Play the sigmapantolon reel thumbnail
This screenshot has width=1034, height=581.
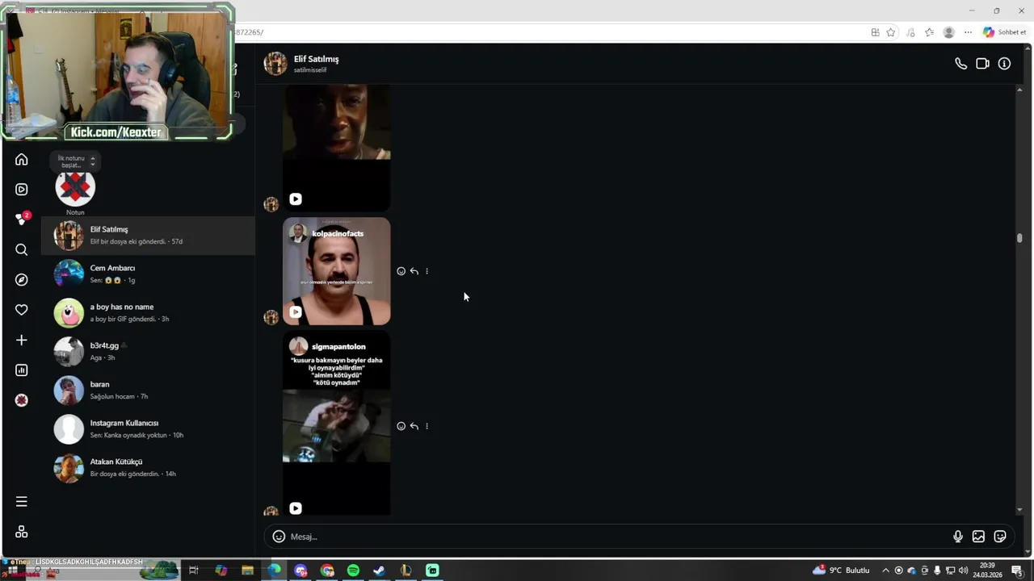point(336,423)
